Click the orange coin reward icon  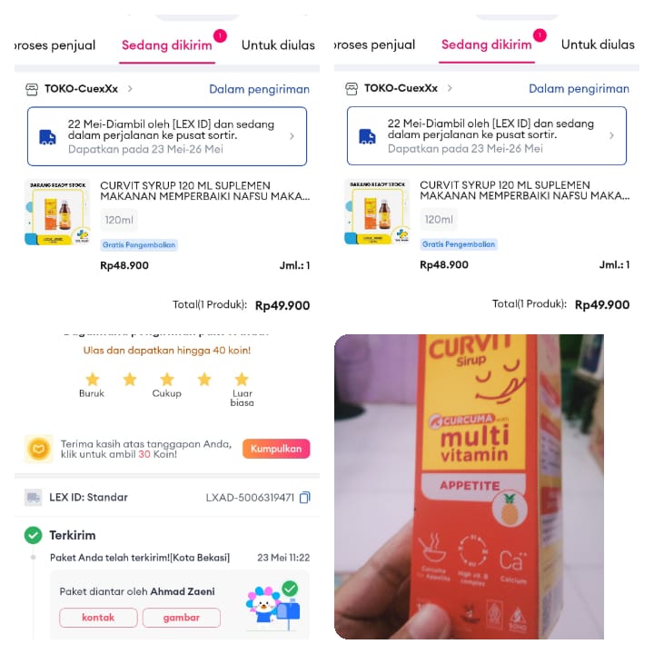coord(39,449)
